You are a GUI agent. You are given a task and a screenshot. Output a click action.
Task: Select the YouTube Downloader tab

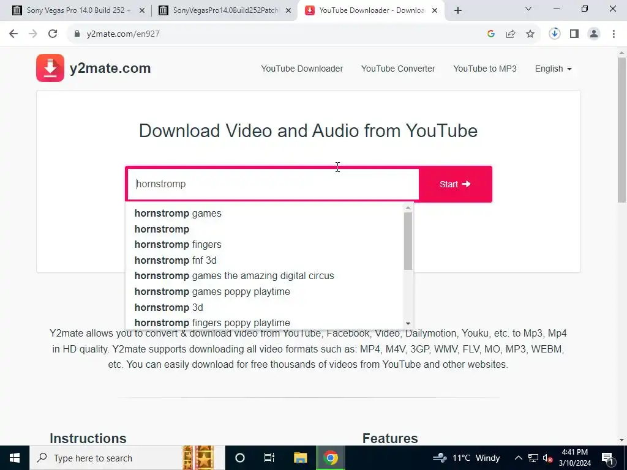coord(371,10)
